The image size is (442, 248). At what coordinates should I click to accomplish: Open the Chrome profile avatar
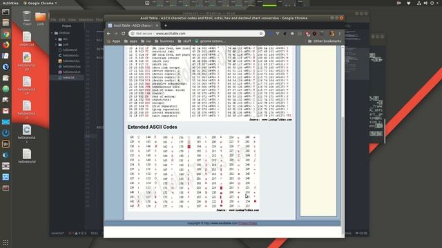[x=331, y=34]
